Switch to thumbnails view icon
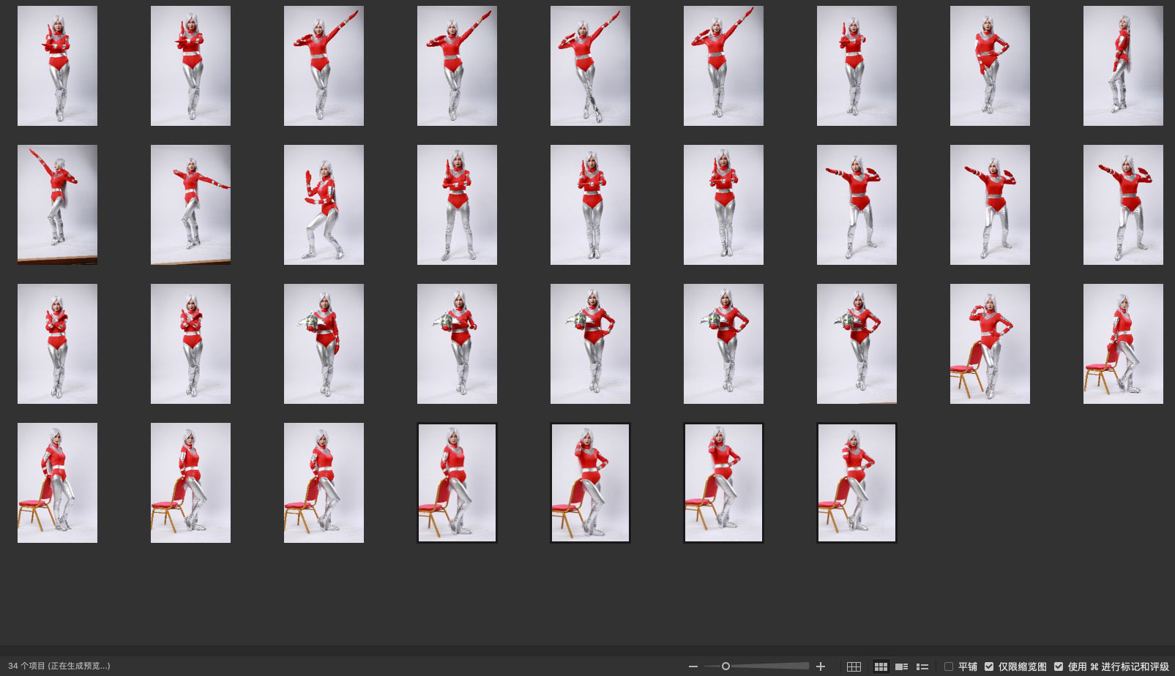 [x=881, y=666]
